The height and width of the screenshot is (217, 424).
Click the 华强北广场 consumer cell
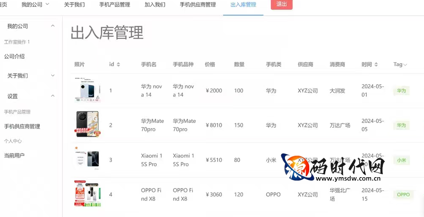[340, 195]
